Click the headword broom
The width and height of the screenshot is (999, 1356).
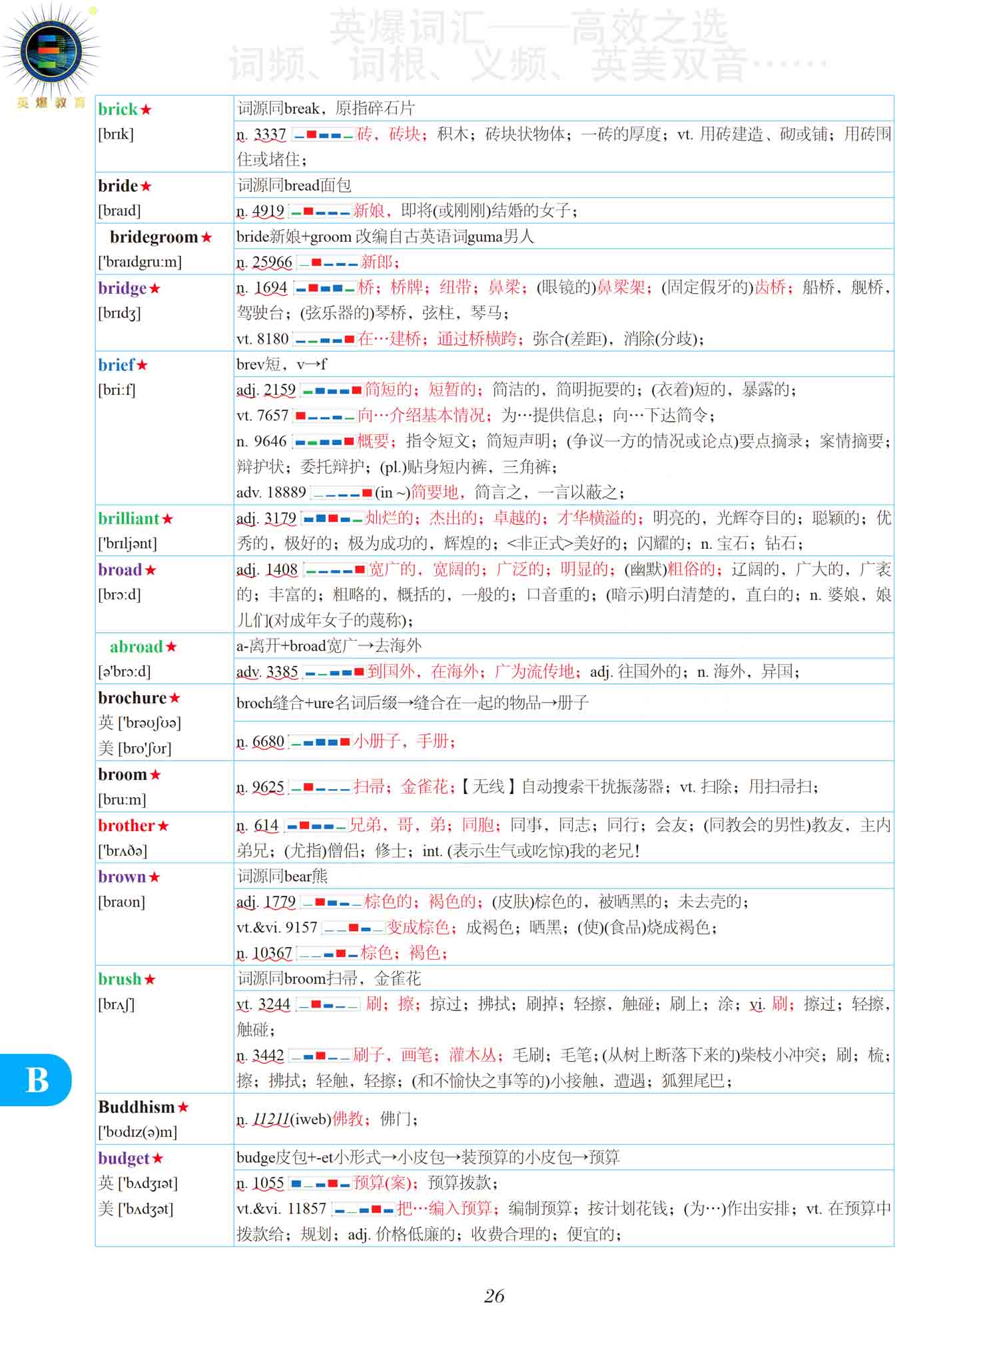coord(122,775)
